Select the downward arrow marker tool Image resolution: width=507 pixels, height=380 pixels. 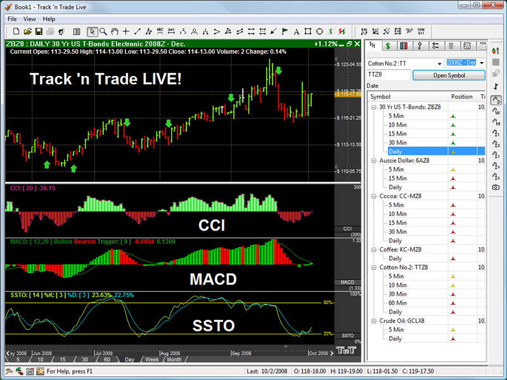274,31
